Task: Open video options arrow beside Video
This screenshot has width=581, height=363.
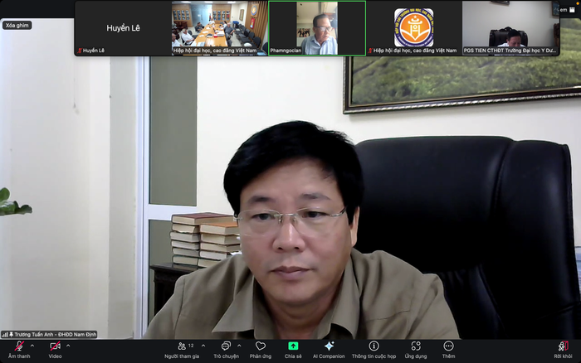Action: click(x=68, y=346)
